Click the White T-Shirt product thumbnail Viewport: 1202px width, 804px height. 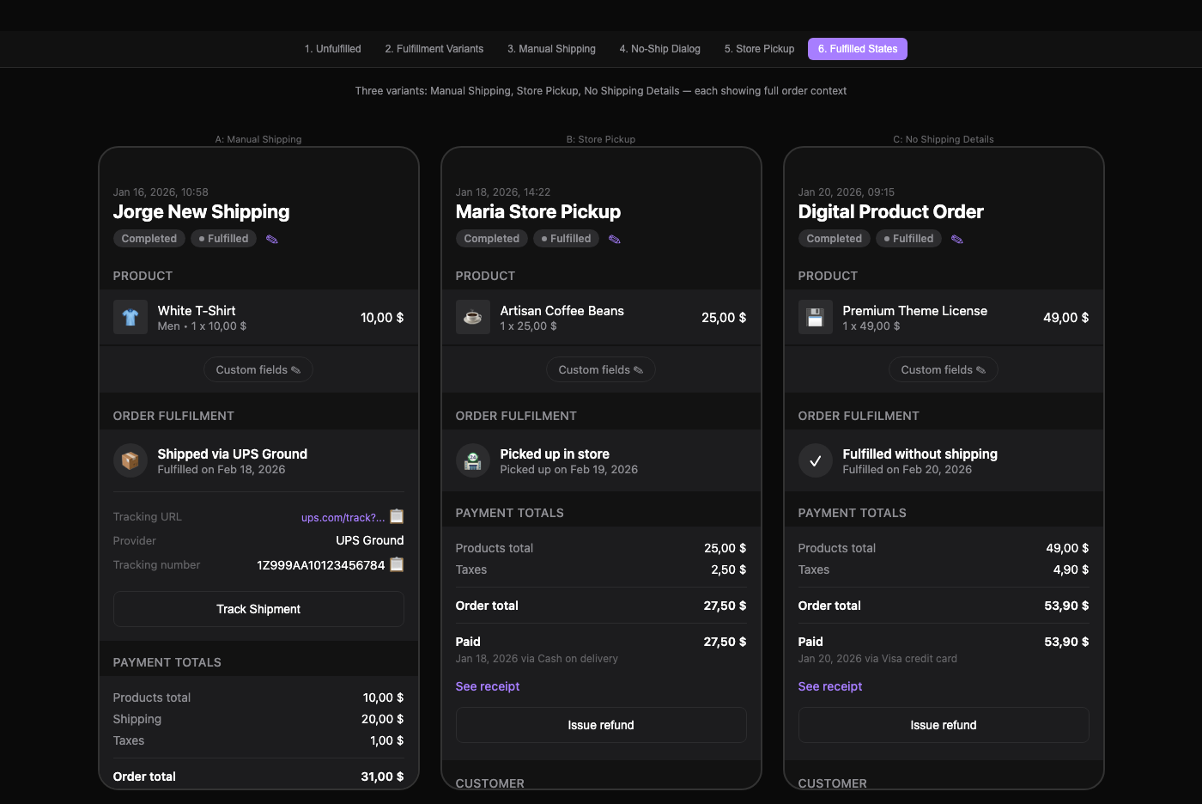point(131,317)
